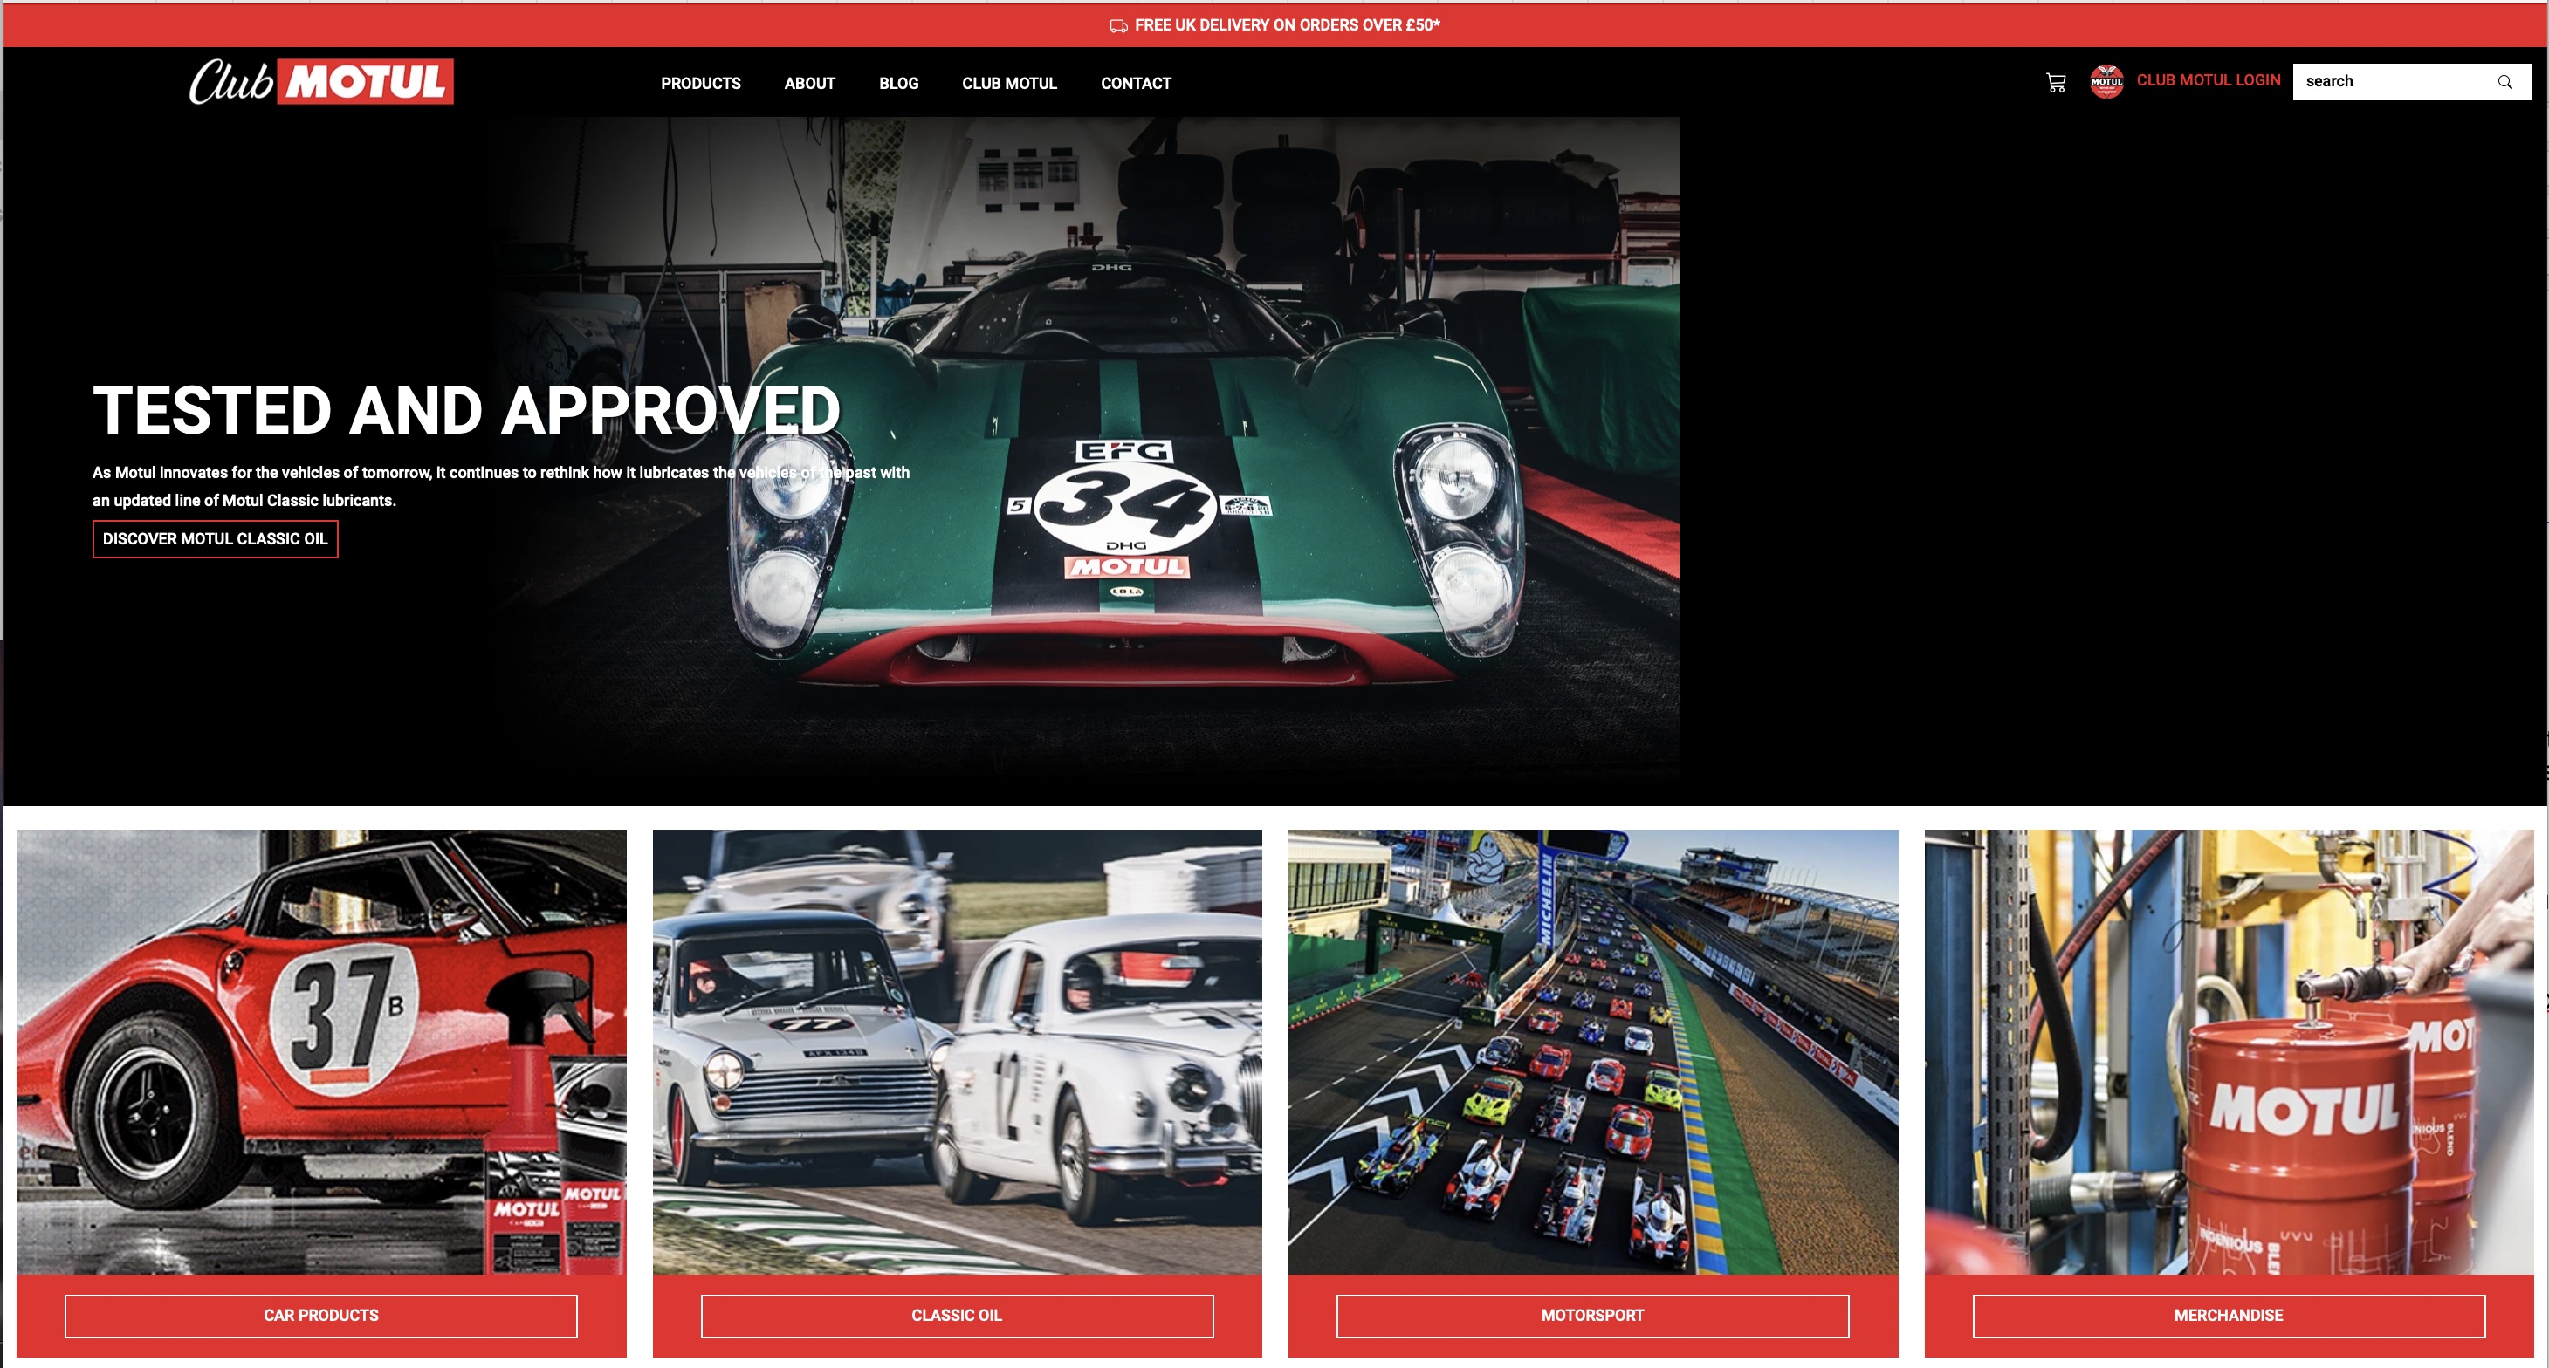Image resolution: width=2549 pixels, height=1368 pixels.
Task: Open the Le Mans starting grid image
Action: pyautogui.click(x=1592, y=1051)
